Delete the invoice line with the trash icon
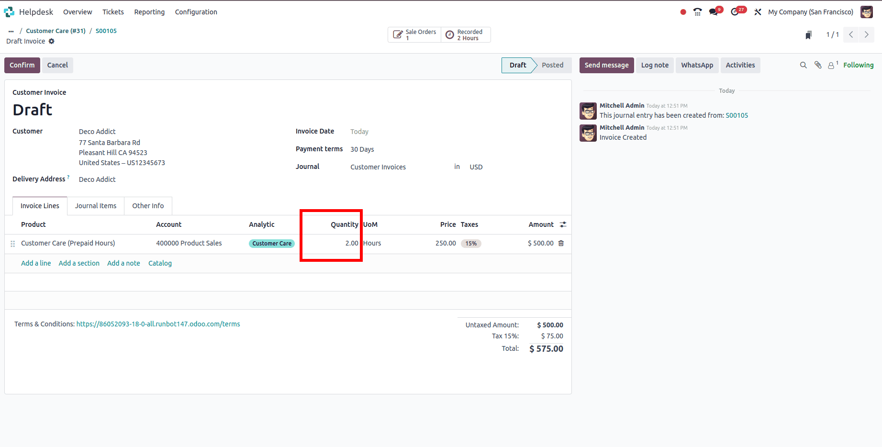 561,243
